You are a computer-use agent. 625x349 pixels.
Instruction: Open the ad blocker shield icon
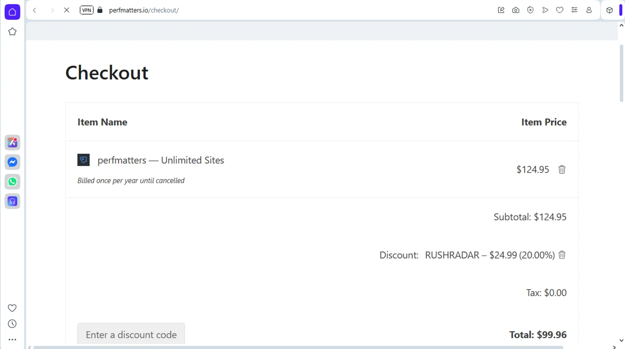pos(530,10)
